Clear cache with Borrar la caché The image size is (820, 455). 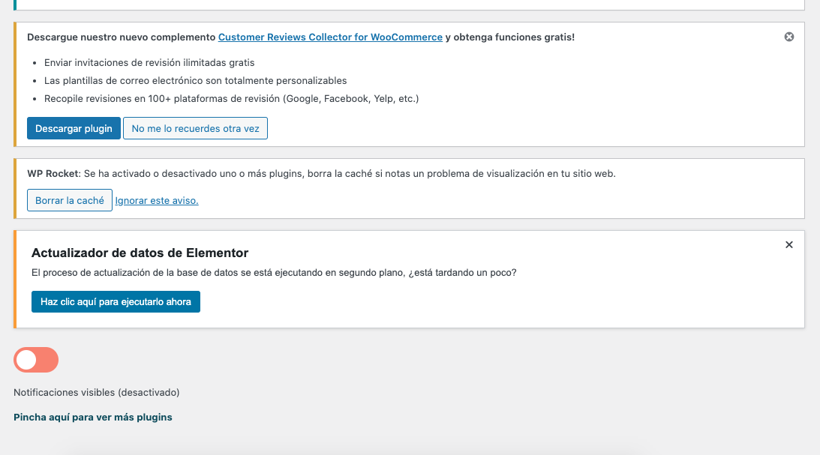click(69, 201)
